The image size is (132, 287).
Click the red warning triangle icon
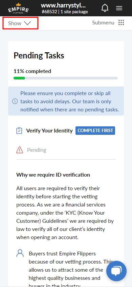20,150
